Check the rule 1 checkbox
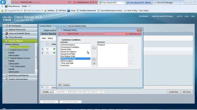This screenshot has width=197, height=110. point(47,49)
